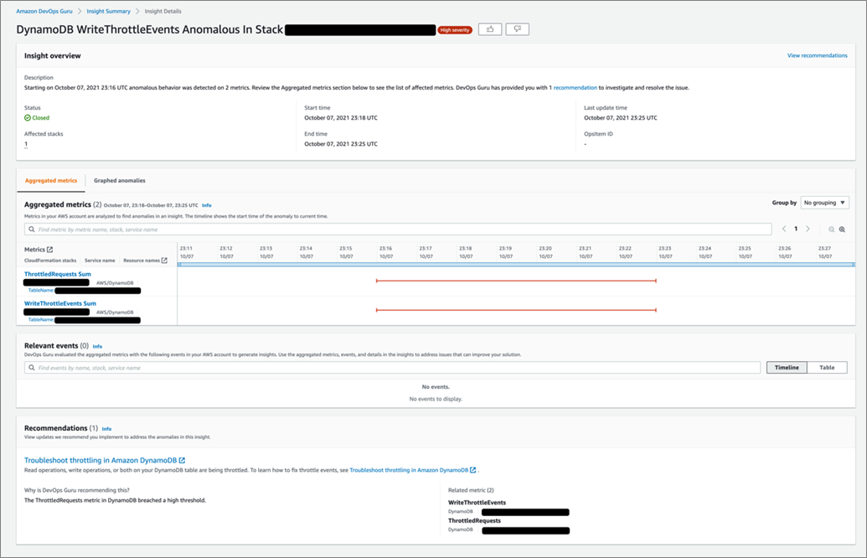Open Info link beside Aggregated metrics

click(207, 205)
